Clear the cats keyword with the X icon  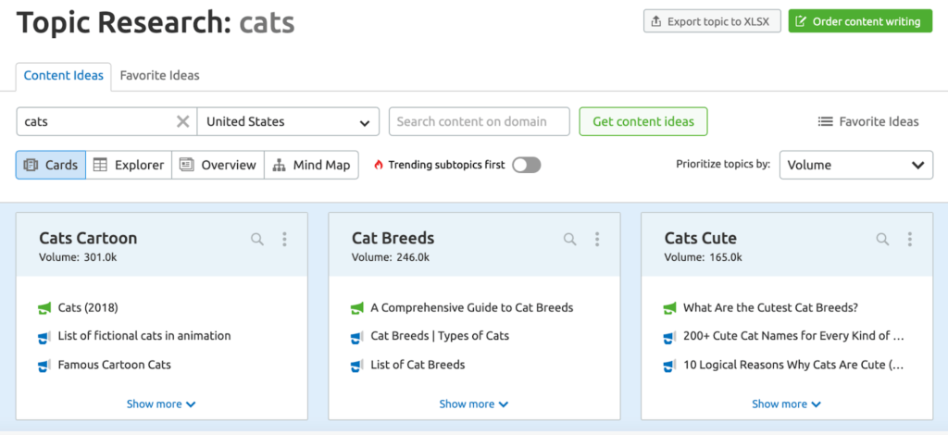[182, 121]
